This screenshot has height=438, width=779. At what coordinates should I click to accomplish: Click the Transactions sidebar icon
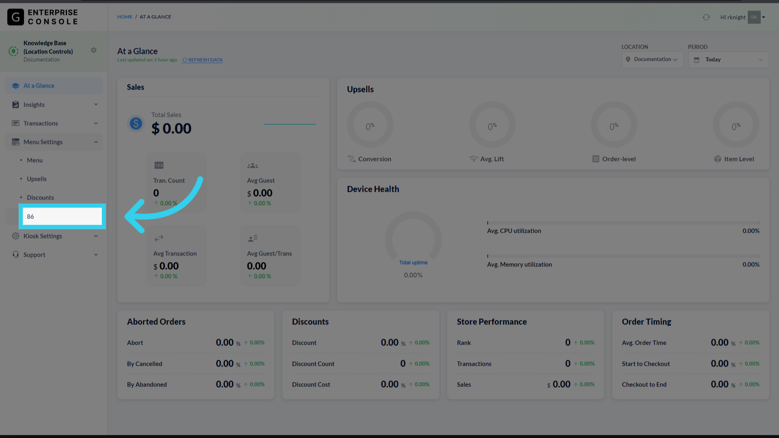point(15,123)
